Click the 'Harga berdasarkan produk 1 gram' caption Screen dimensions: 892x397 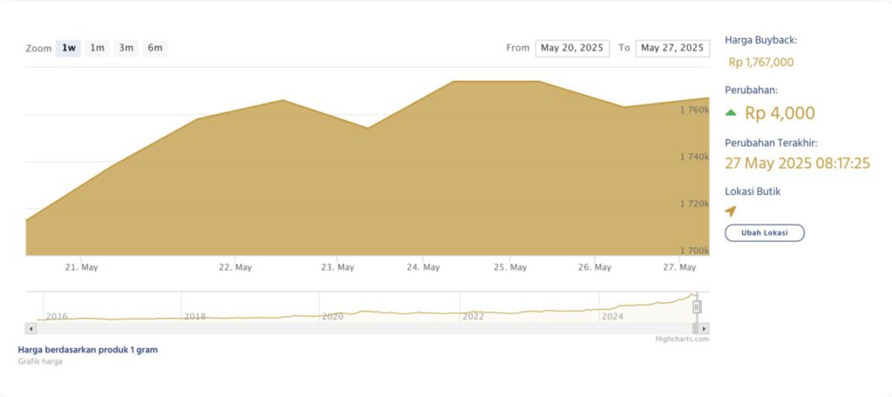[x=88, y=350]
